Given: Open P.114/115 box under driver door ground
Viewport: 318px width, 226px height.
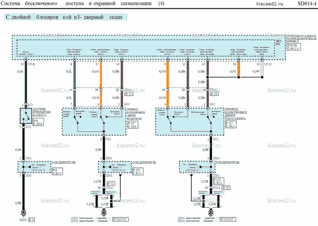Looking at the screenshot, I should click(120, 219).
